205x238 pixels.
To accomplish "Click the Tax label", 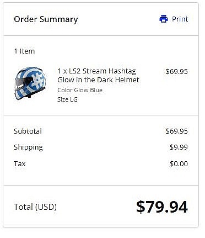I will 20,163.
